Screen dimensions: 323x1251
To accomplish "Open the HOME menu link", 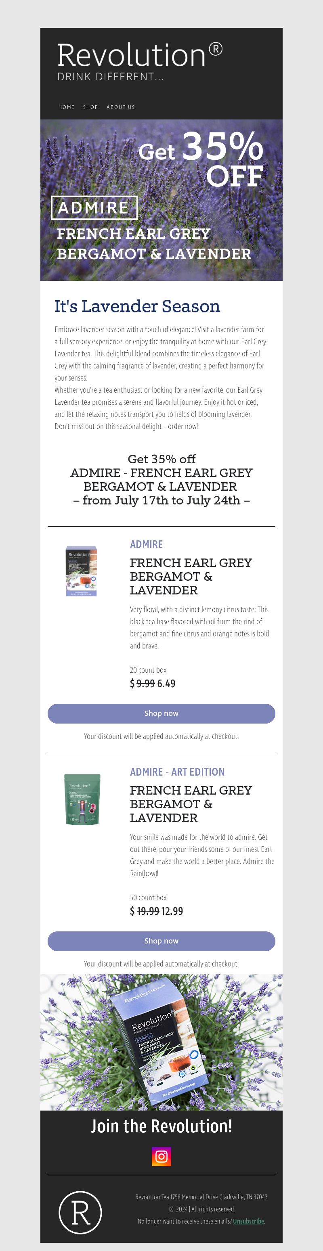I will (67, 107).
